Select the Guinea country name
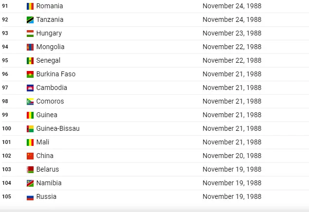The image size is (309, 212). 47,115
